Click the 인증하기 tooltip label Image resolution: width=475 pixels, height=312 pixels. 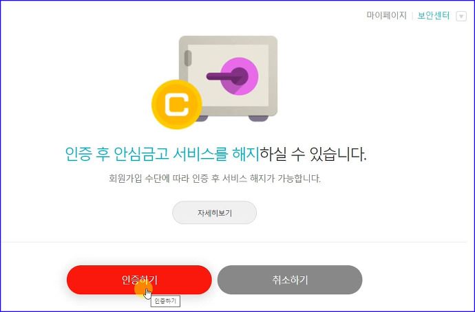pyautogui.click(x=165, y=301)
